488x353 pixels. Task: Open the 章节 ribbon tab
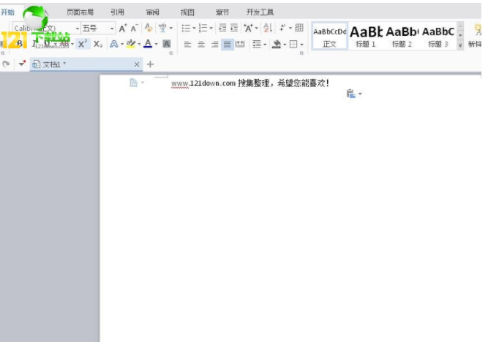tap(222, 12)
